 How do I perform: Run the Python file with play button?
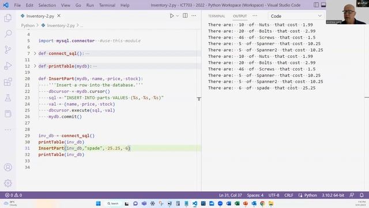(172, 16)
